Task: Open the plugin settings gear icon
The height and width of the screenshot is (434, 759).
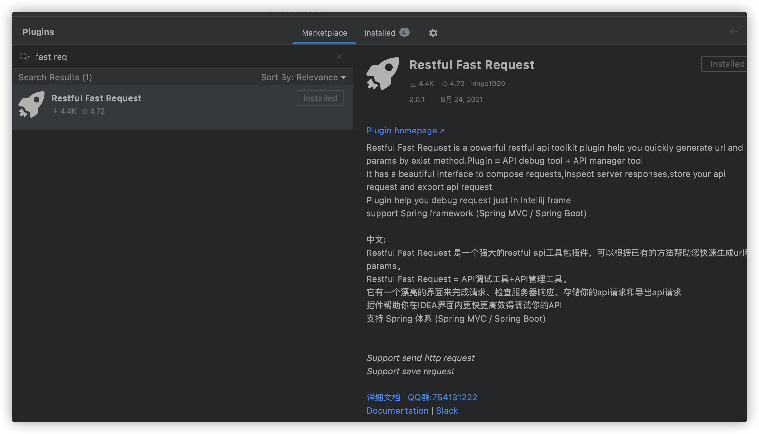Action: [433, 33]
